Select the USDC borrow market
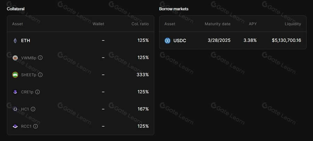This screenshot has height=141, width=313. [x=180, y=41]
